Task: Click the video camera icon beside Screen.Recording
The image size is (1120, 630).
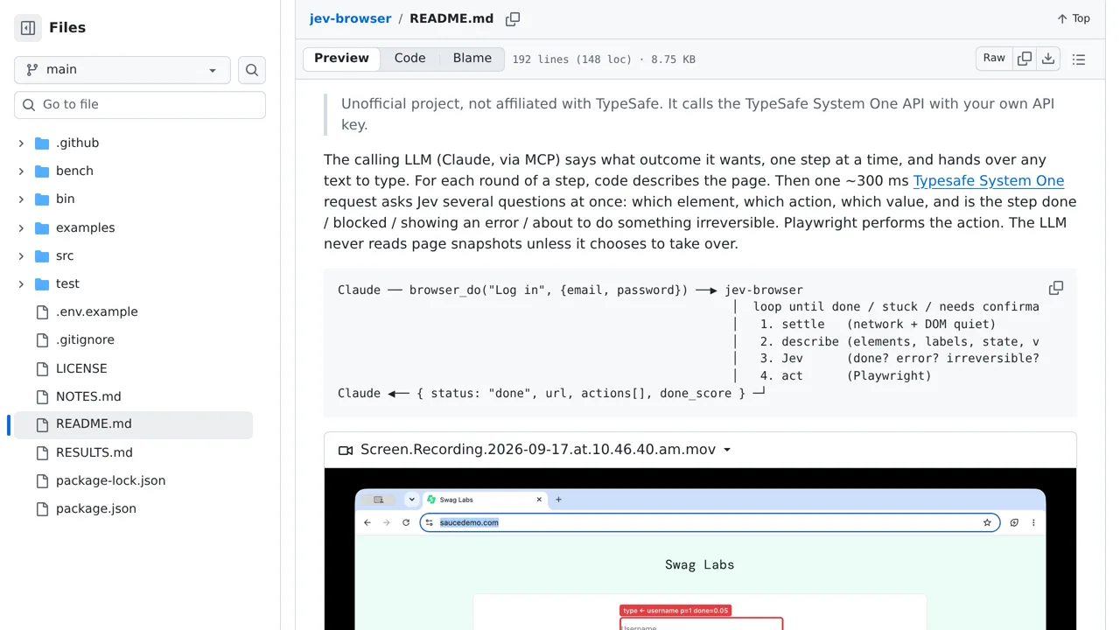Action: 346,450
